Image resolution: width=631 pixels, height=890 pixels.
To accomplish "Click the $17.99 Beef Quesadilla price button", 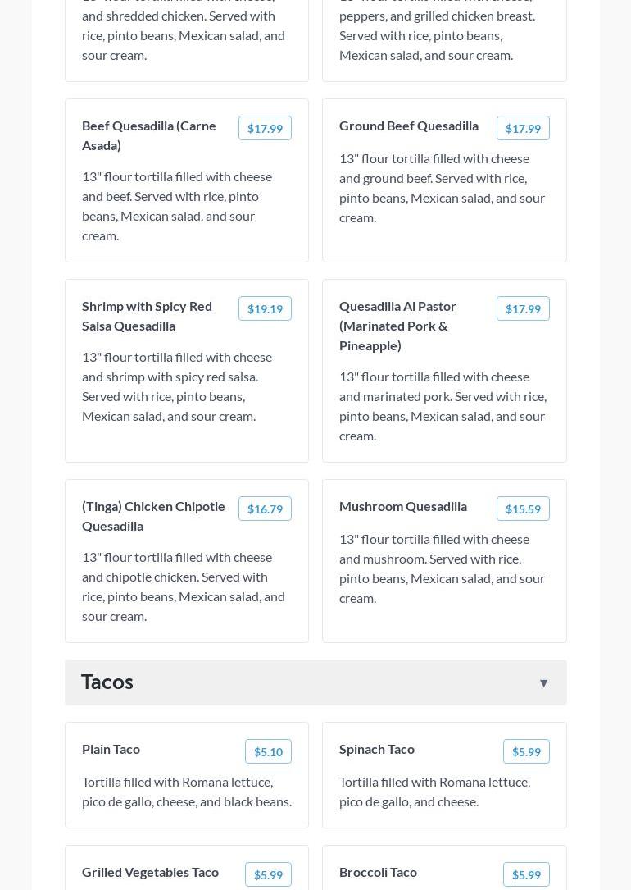I will click(x=265, y=128).
